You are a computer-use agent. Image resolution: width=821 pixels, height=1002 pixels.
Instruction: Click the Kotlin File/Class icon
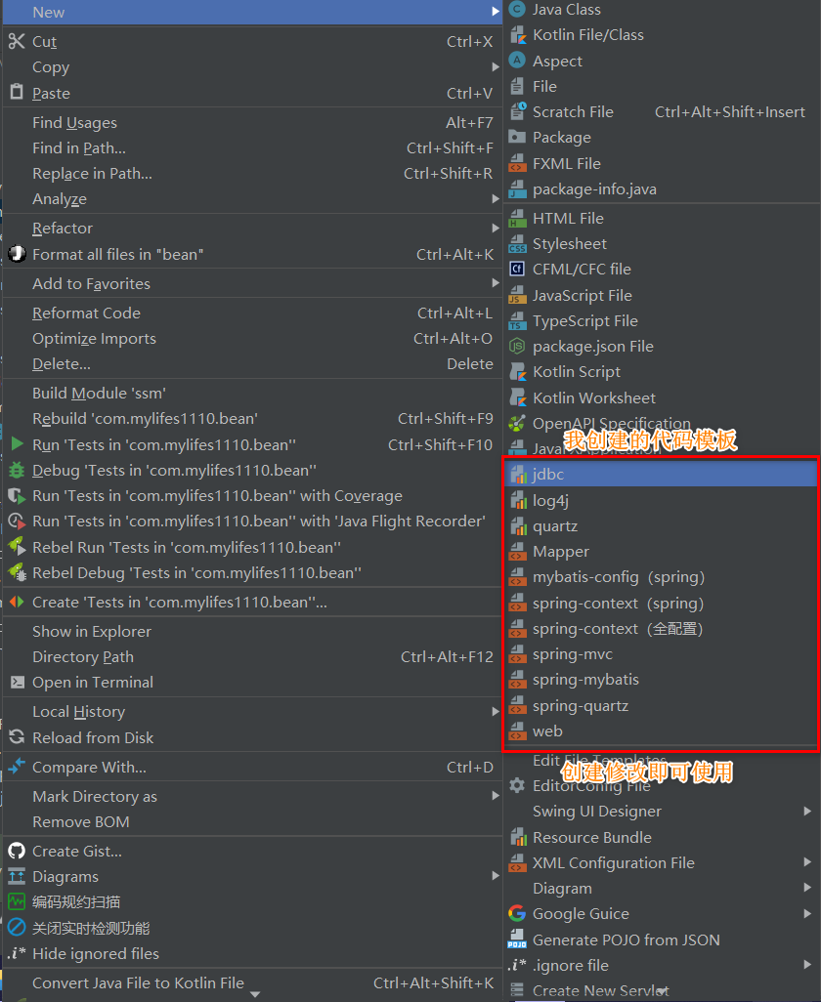(x=517, y=35)
